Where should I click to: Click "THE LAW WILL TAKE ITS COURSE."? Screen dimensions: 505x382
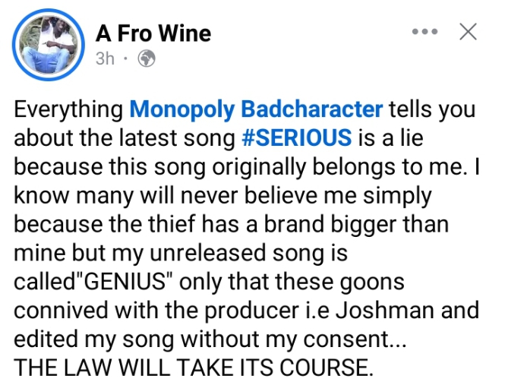point(195,369)
